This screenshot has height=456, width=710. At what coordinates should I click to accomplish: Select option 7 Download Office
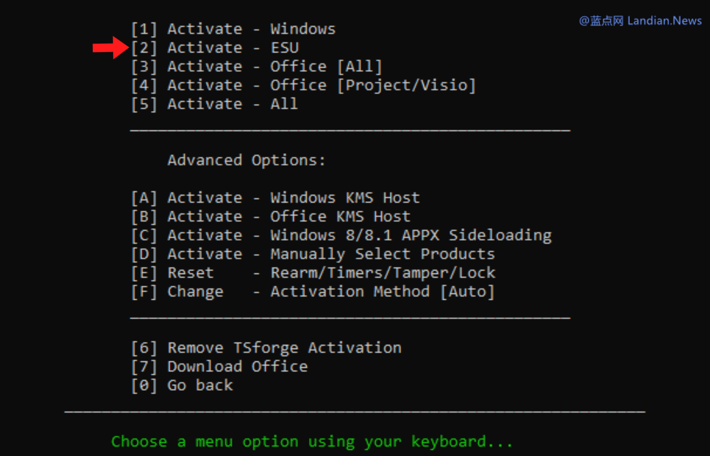219,367
